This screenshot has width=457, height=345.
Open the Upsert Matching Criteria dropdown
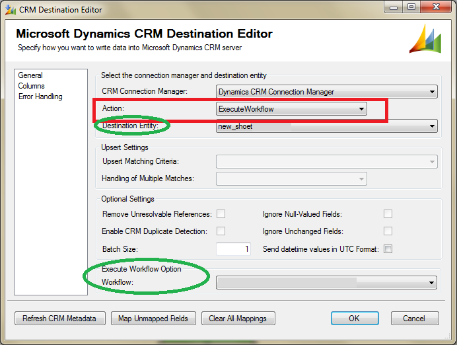pyautogui.click(x=327, y=161)
